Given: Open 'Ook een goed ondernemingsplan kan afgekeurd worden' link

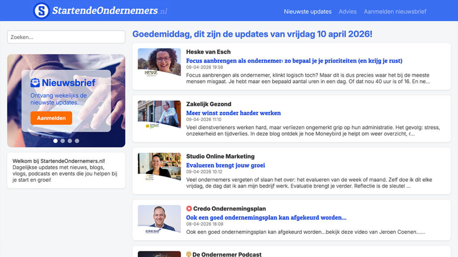Looking at the screenshot, I should (266, 218).
